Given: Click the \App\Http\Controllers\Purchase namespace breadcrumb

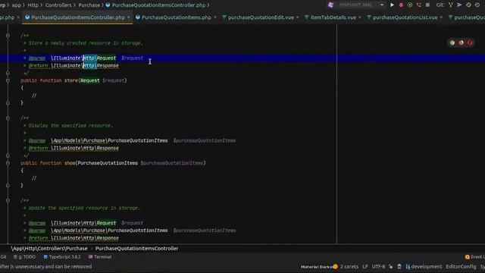Looking at the screenshot, I should [49, 249].
